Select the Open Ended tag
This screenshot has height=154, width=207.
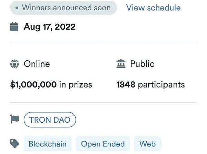pyautogui.click(x=103, y=144)
